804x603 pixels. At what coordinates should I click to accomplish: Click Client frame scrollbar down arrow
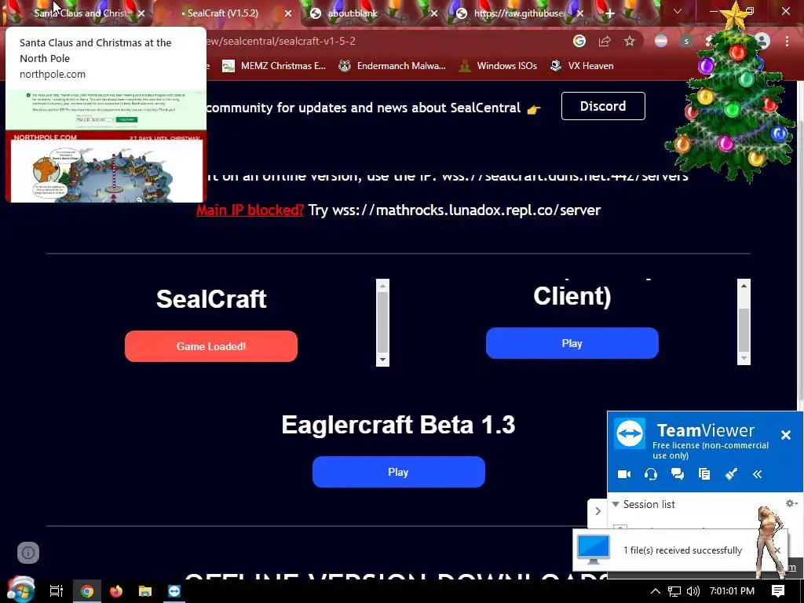[744, 358]
